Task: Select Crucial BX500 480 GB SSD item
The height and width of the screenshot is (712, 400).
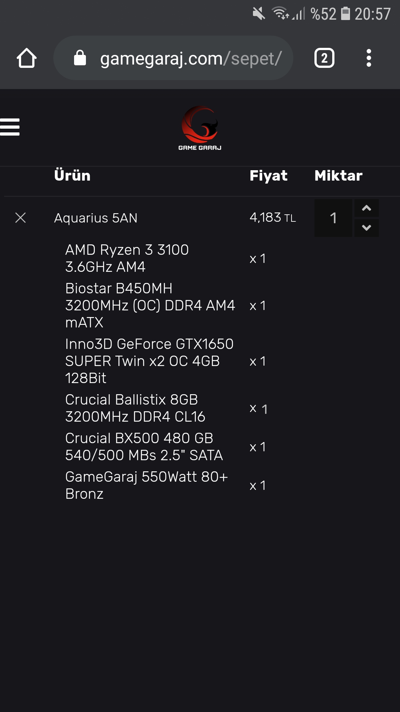Action: pyautogui.click(x=144, y=447)
